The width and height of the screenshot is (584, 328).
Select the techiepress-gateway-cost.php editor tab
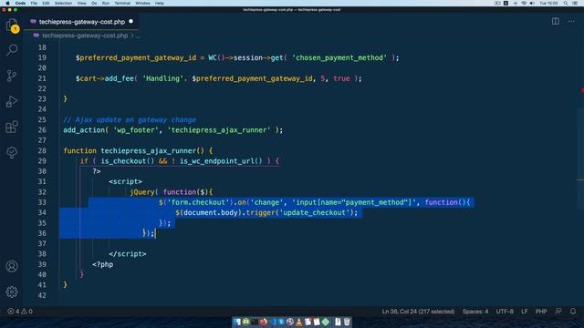click(x=82, y=22)
